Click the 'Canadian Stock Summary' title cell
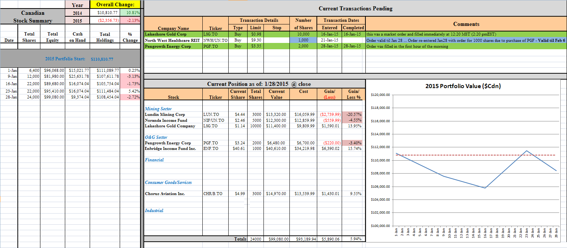 (33, 17)
